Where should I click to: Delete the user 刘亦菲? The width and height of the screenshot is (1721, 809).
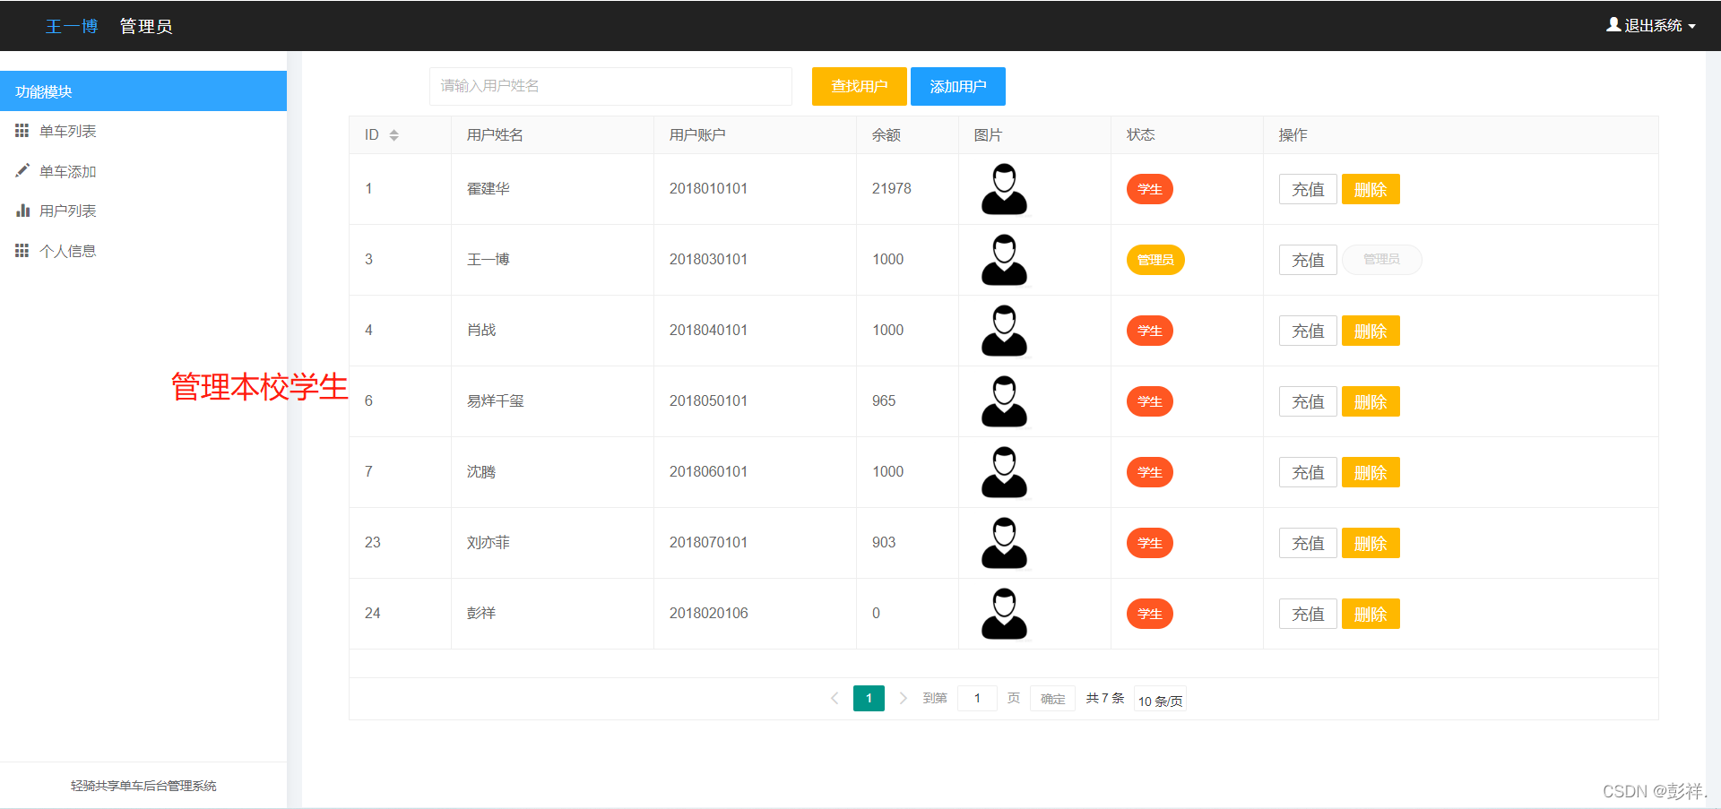click(1371, 543)
